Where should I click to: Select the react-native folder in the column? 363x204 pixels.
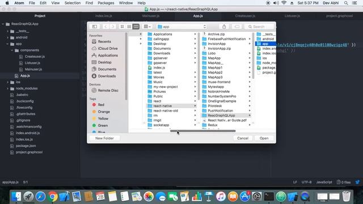pos(171,106)
